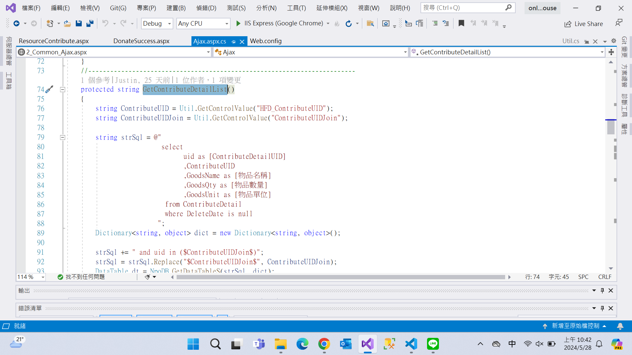Click the Save All toolbar icon

pos(90,23)
